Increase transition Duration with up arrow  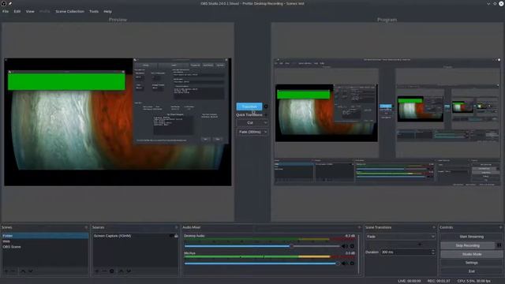coord(433,251)
